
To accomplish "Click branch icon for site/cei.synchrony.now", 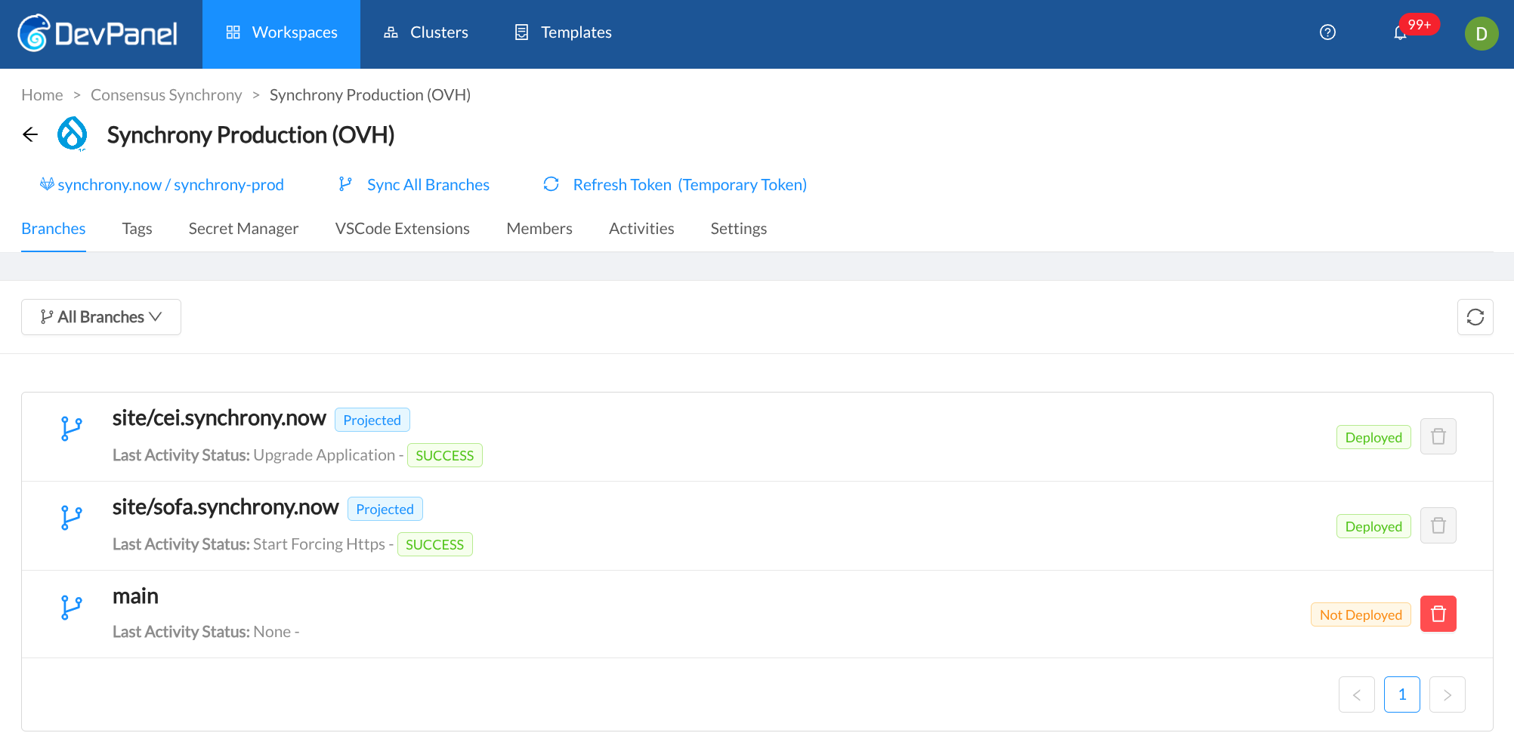I will coord(71,429).
